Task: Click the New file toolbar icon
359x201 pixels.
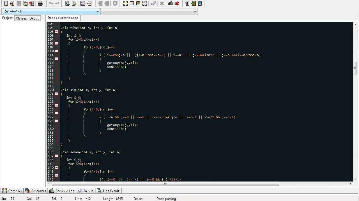Action: click(6, 3)
